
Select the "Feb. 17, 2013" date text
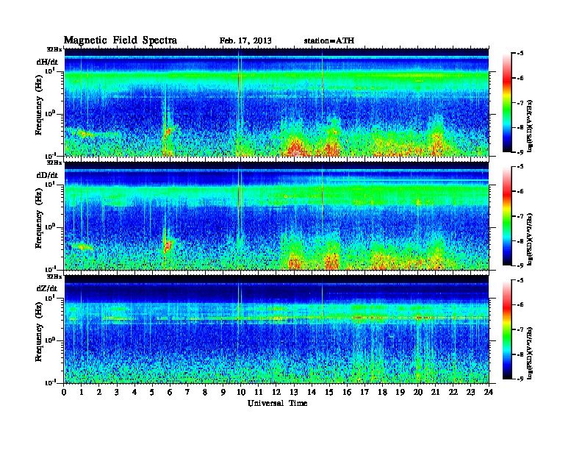[x=245, y=41]
